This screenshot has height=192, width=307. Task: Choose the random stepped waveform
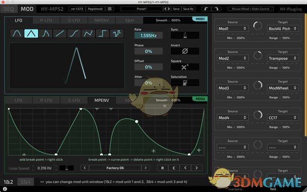(x=117, y=34)
